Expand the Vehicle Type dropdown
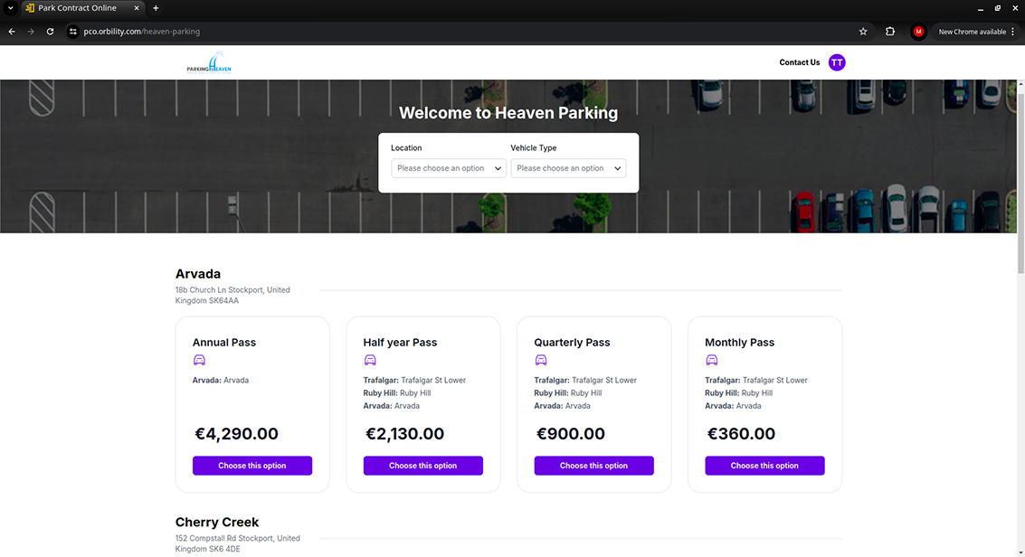 (x=568, y=168)
